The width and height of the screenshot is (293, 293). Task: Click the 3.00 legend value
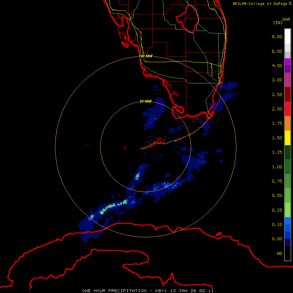tap(277, 80)
